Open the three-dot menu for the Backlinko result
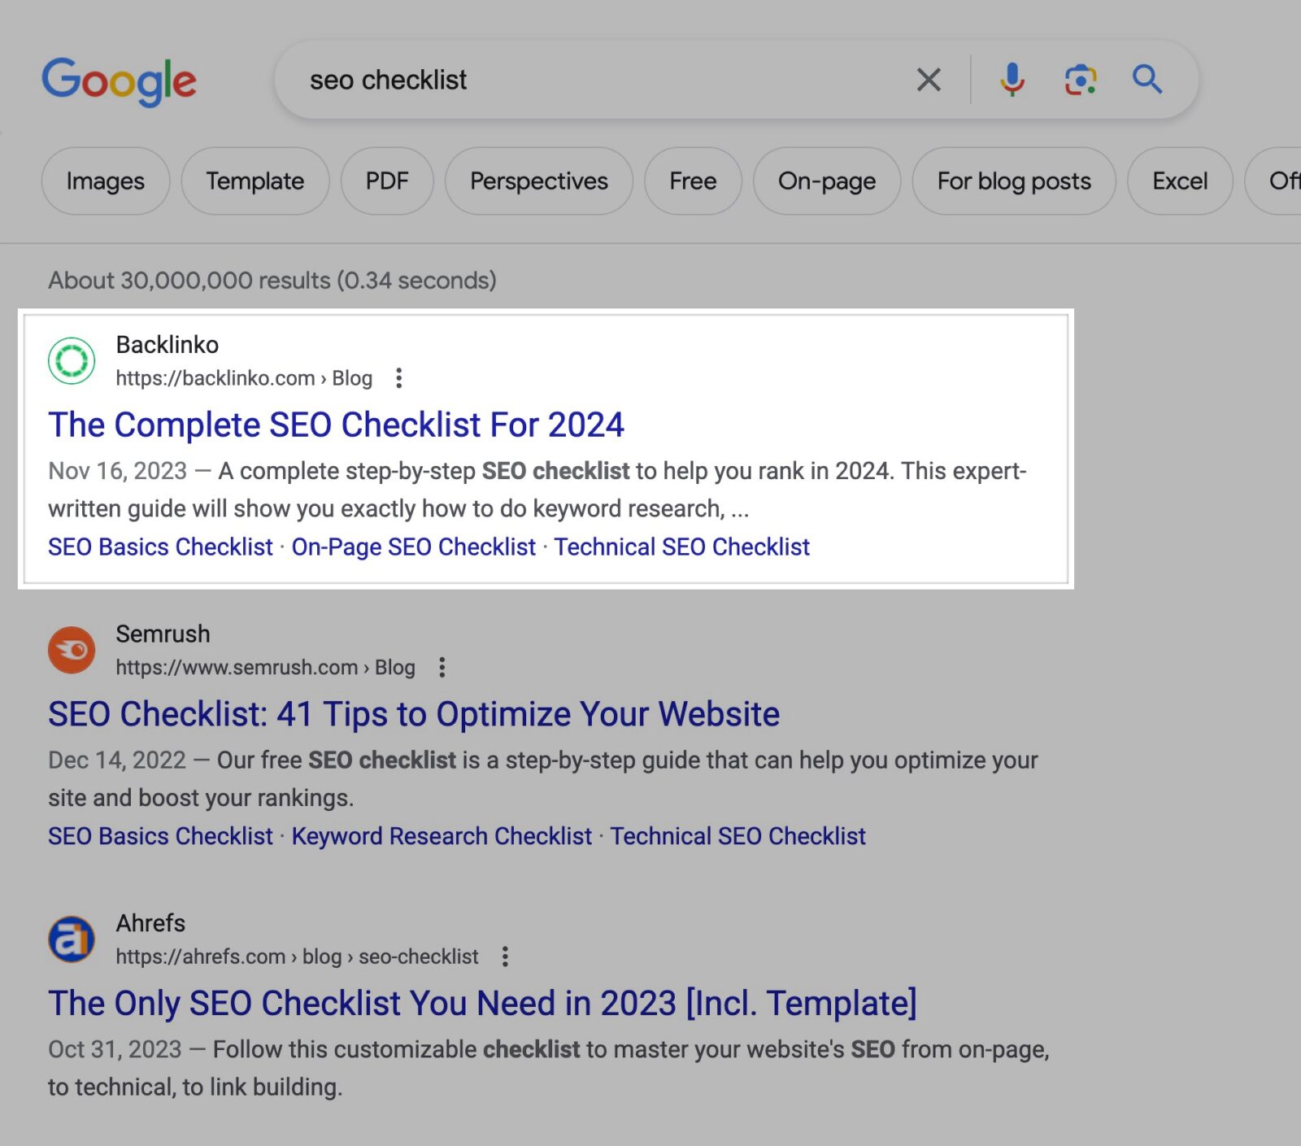Viewport: 1301px width, 1146px height. 398,378
